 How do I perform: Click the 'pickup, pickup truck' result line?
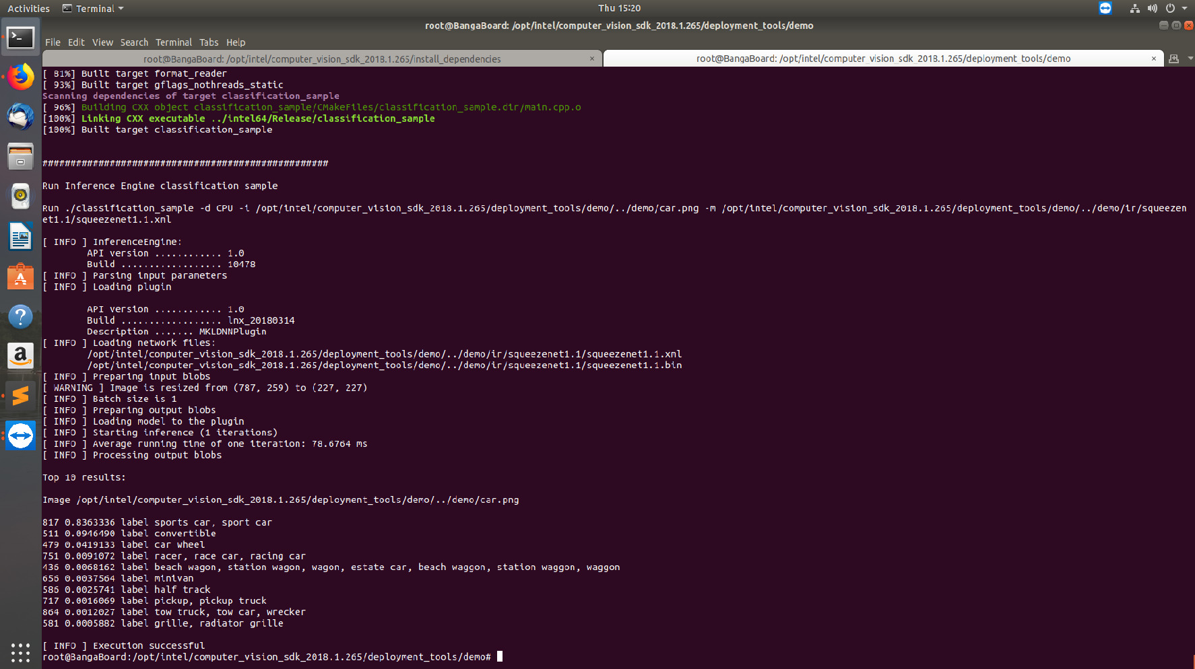[154, 601]
